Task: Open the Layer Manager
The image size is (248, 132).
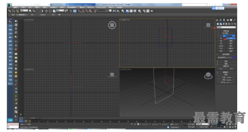Action: click(x=123, y=11)
